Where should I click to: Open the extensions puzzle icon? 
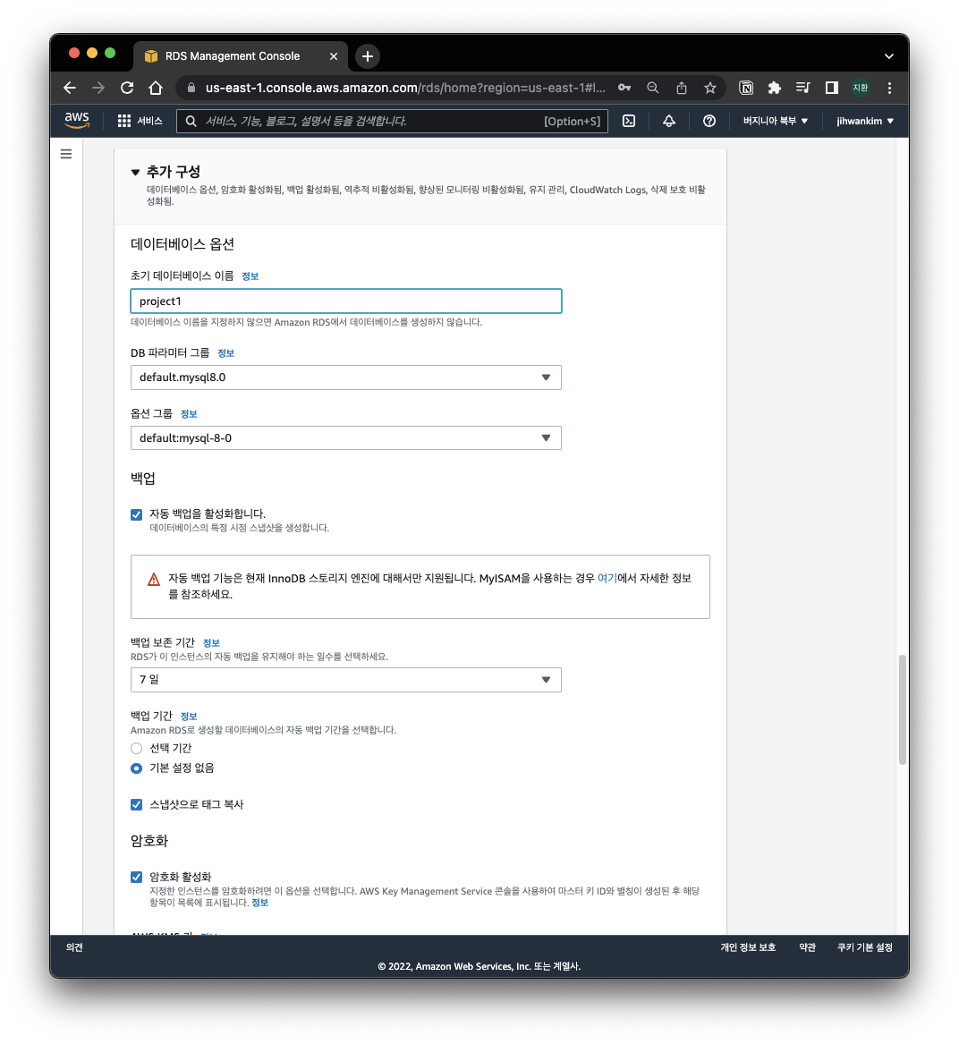pyautogui.click(x=774, y=88)
